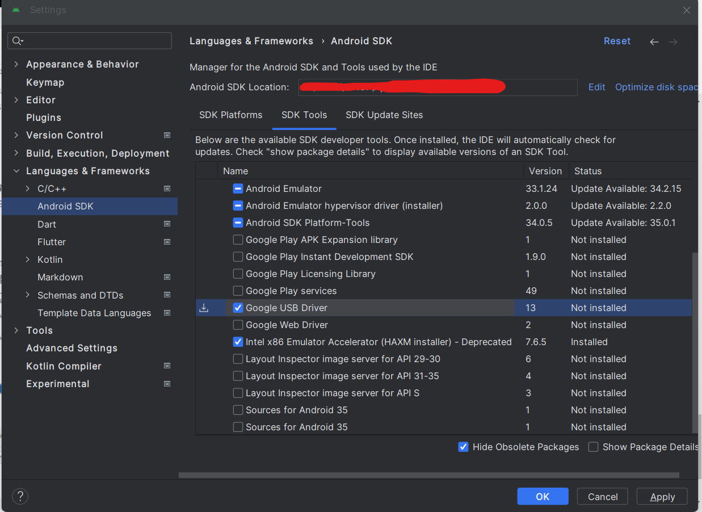Click the project-level icon next to Version Control
This screenshot has width=702, height=512.
167,135
